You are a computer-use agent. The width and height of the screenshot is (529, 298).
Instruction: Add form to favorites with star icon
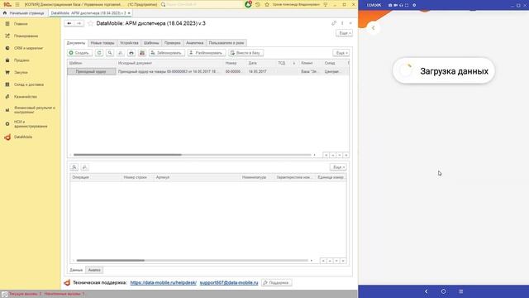[x=90, y=23]
